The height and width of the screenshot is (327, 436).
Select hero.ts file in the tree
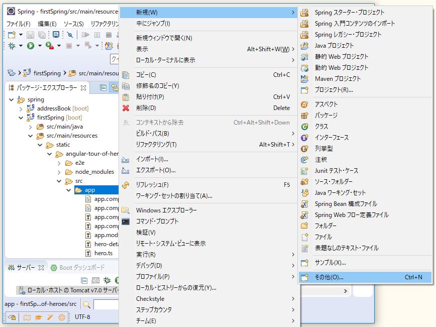pos(103,253)
